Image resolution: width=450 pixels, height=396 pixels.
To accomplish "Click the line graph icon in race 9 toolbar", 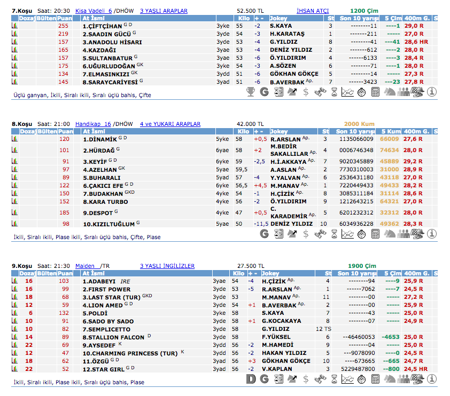I will [347, 379].
